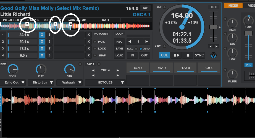Viewport: 255px width, 138px height.
Task: Click the play/pause button on Deck 1
Action: pyautogui.click(x=176, y=55)
